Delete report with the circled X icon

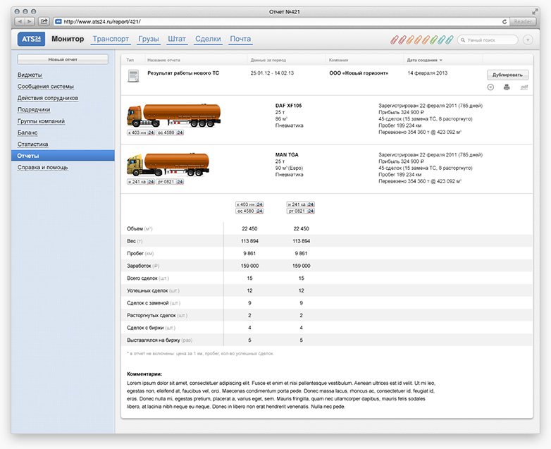(490, 87)
